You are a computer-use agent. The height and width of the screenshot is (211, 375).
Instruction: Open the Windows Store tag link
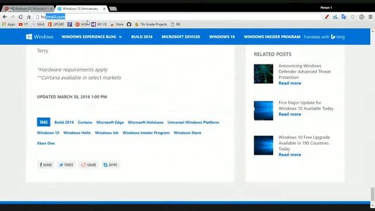click(187, 133)
